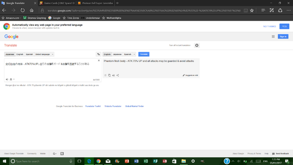Open the Blogger footer icon
This screenshot has height=165, width=293.
pyautogui.click(x=62, y=154)
